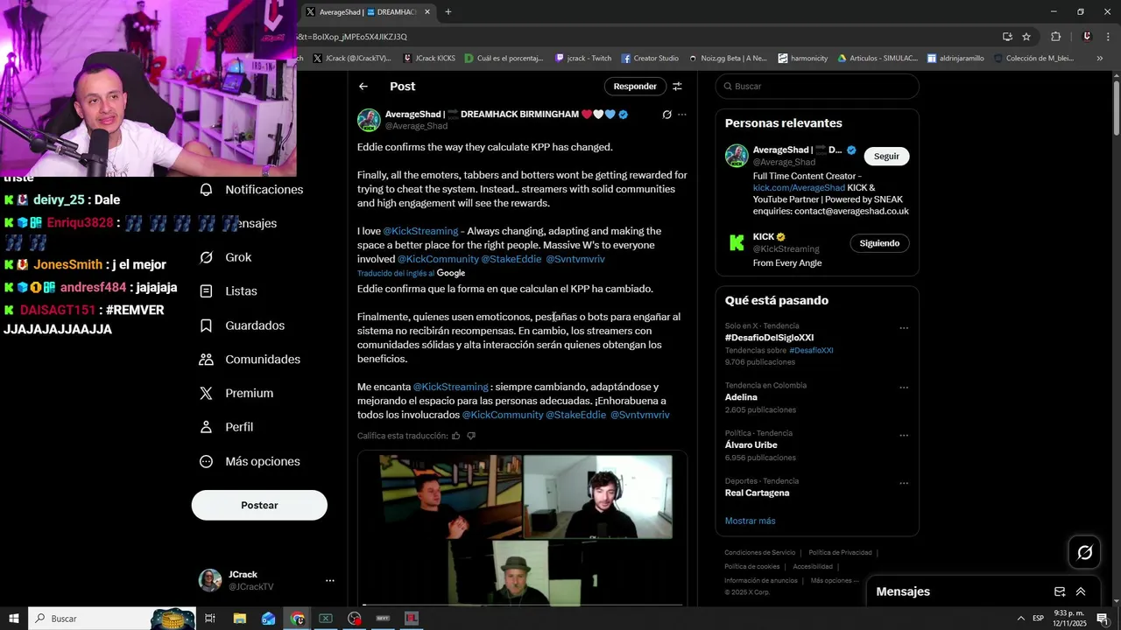Image resolution: width=1121 pixels, height=630 pixels.
Task: Click Mostrar más under trends
Action: click(x=750, y=521)
